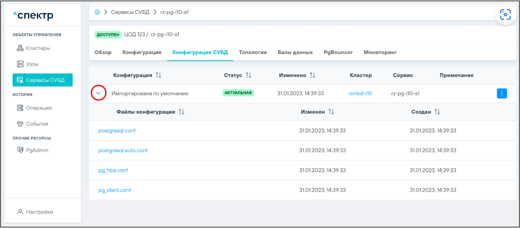This screenshot has height=228, width=520.
Task: Switch to the Топология tab
Action: point(252,53)
